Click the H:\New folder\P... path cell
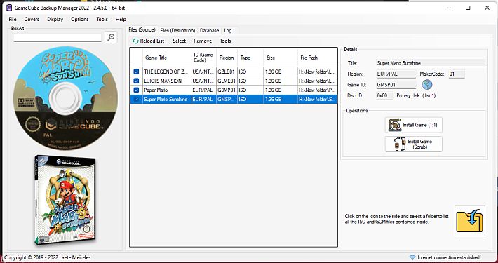 [x=317, y=90]
